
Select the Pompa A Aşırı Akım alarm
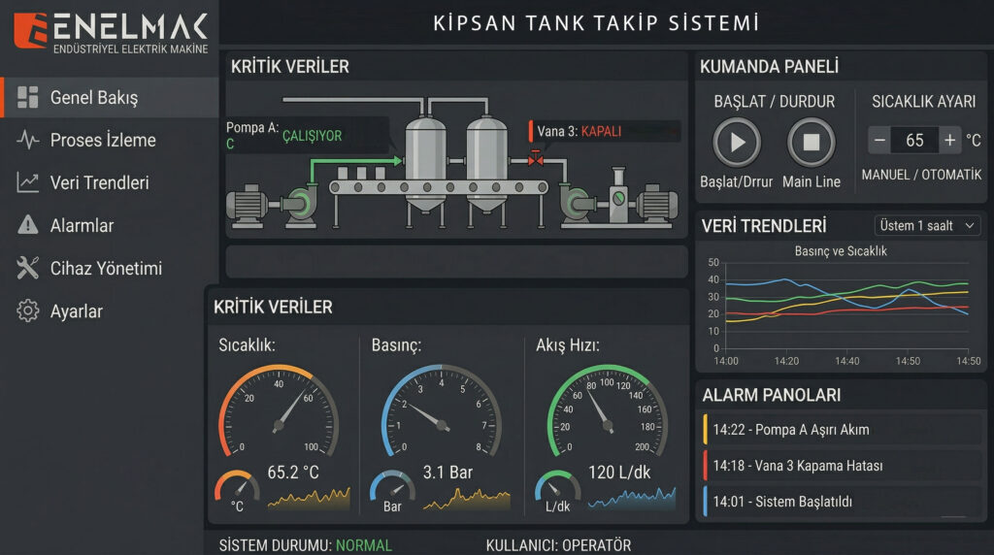(x=841, y=429)
